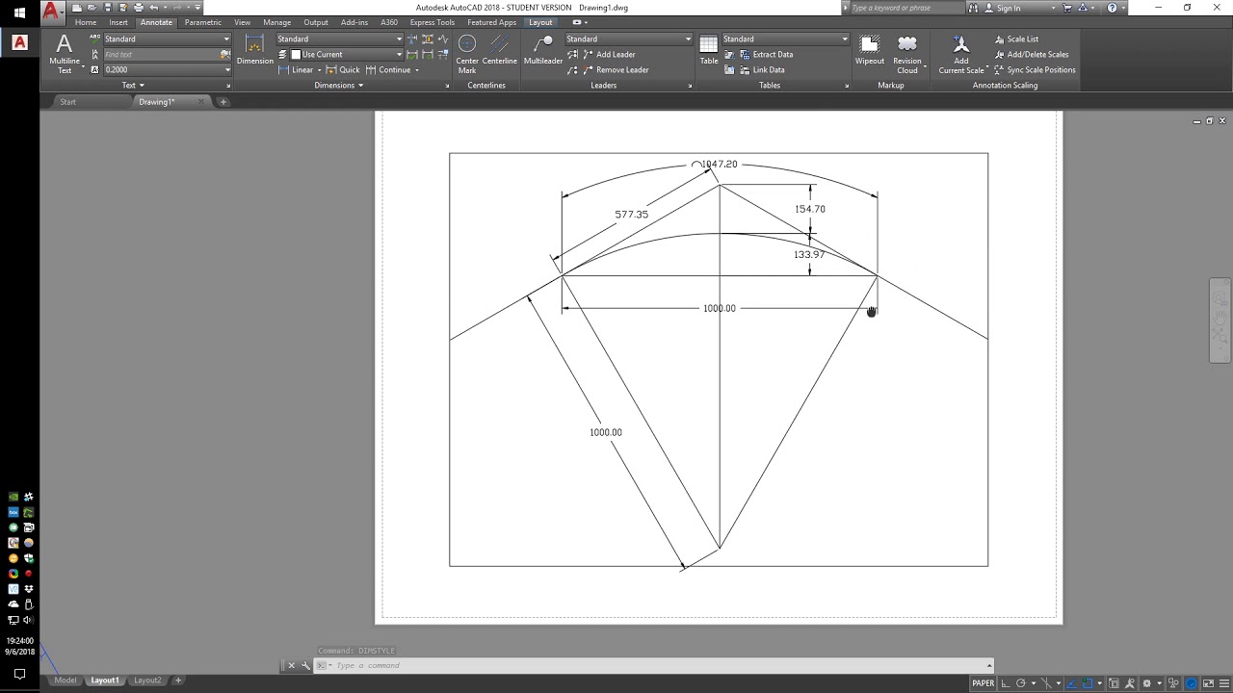This screenshot has height=693, width=1233.
Task: Toggle Isometric Drafting in status bar
Action: (1046, 683)
